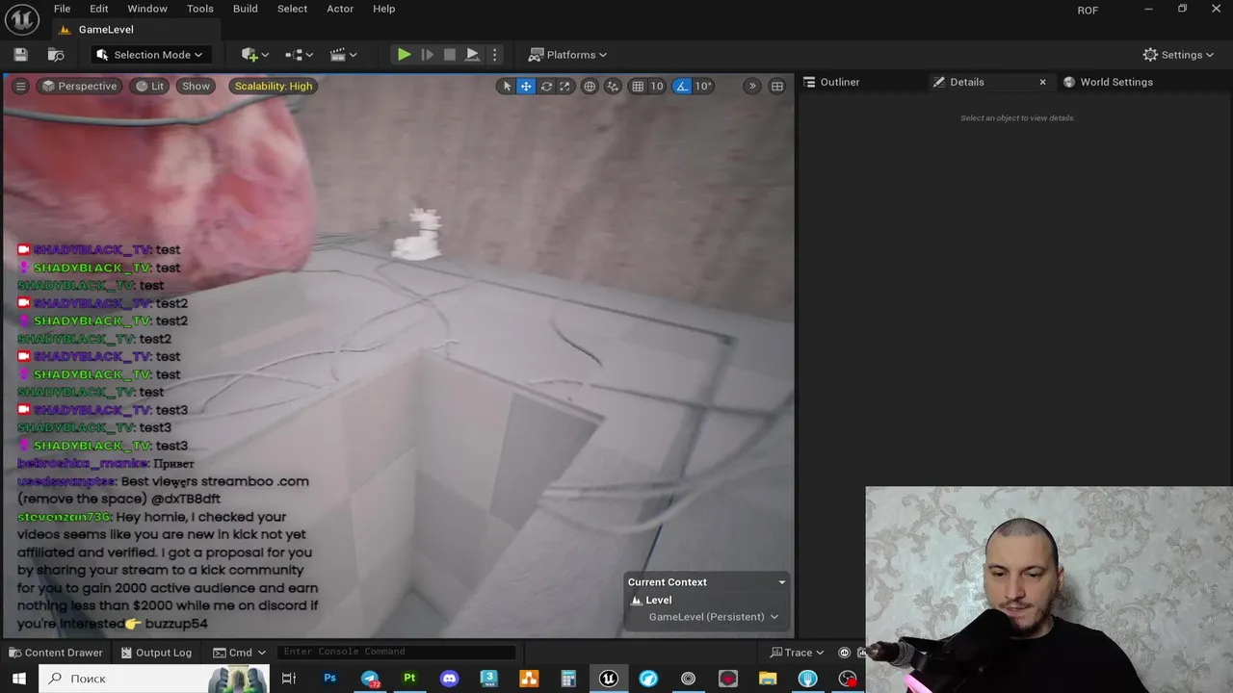Click the Windows search box Поиск

click(152, 679)
